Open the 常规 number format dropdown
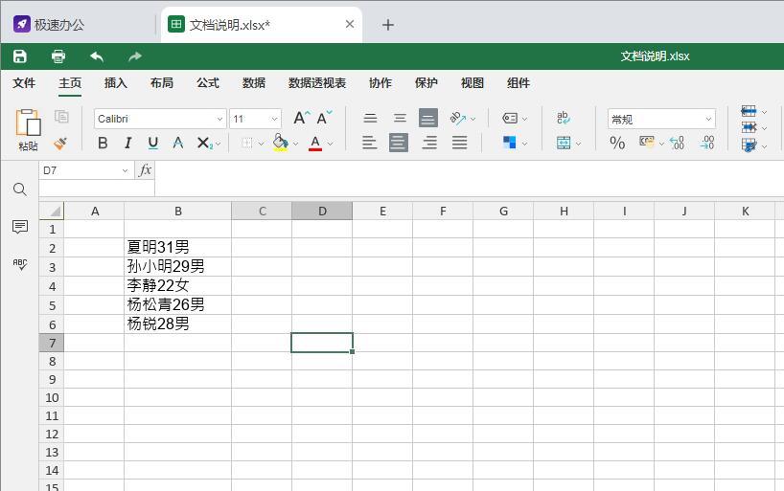 click(x=708, y=119)
